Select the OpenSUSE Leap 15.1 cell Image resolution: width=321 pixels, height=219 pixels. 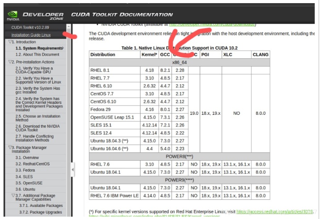coord(115,118)
